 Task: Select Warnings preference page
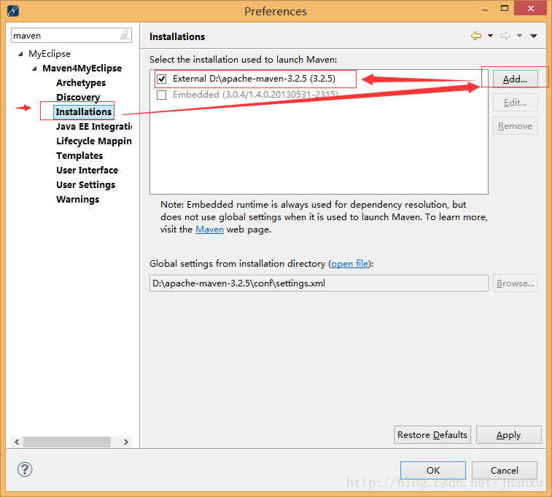[x=77, y=200]
